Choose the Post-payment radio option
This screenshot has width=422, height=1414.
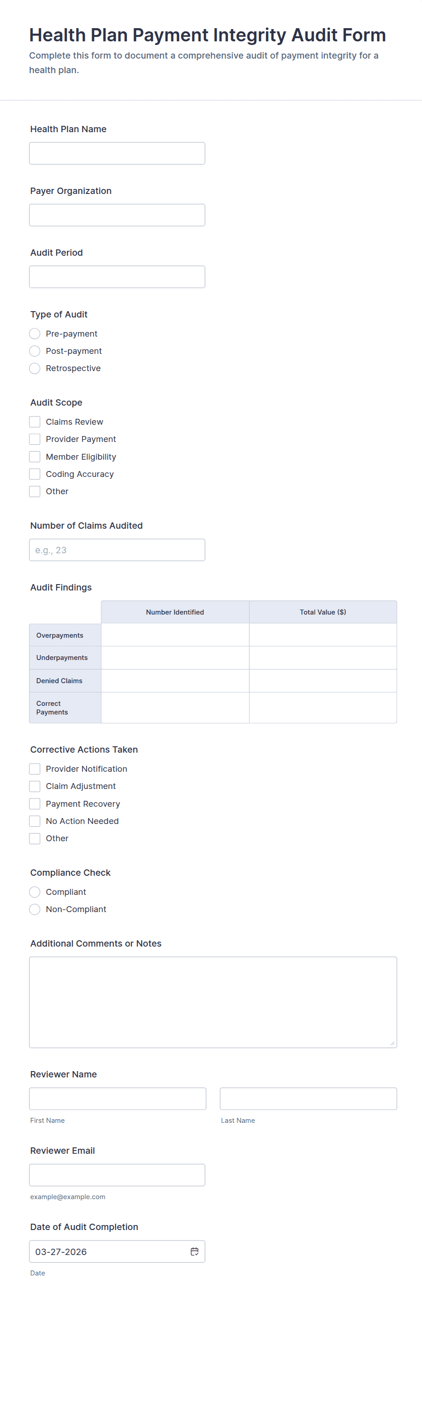tap(34, 351)
